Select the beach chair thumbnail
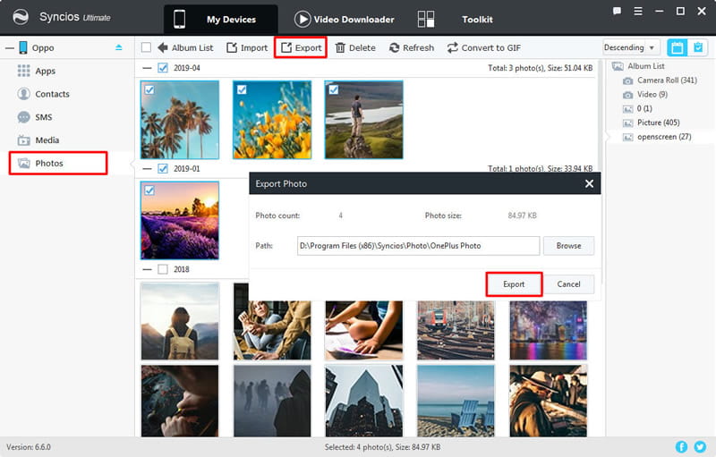Viewport: 716px width, 457px height. [456, 401]
